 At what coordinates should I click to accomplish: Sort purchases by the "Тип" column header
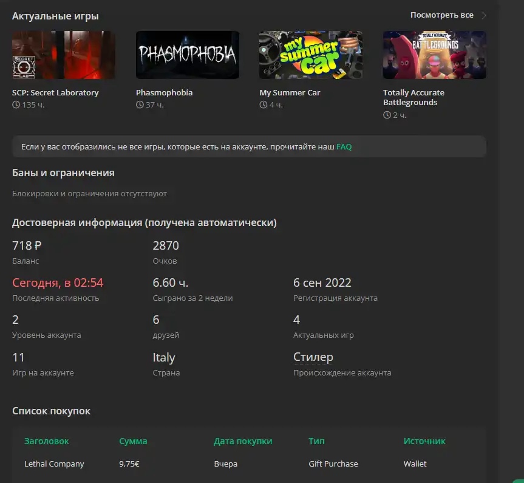(x=316, y=441)
